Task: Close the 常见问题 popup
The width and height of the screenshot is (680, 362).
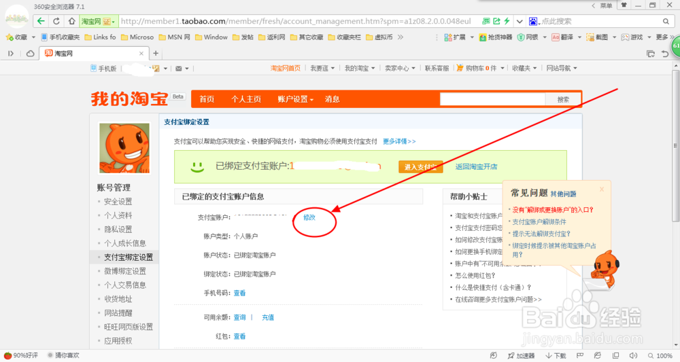Action: pos(602,189)
